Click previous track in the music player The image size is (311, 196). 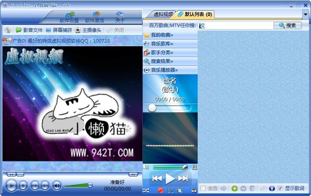157,178
